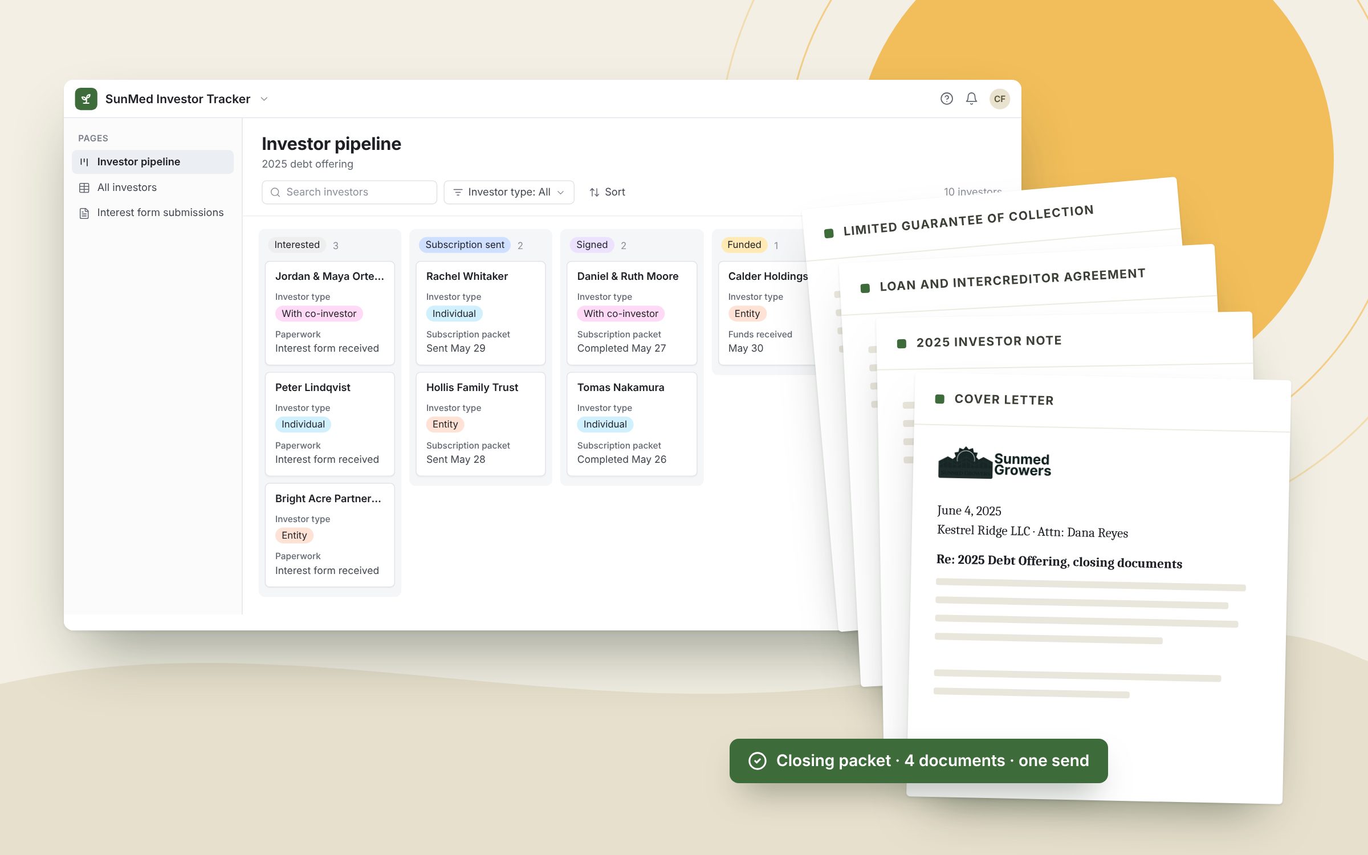The height and width of the screenshot is (855, 1368).
Task: Open the CF user avatar menu
Action: [x=999, y=99]
